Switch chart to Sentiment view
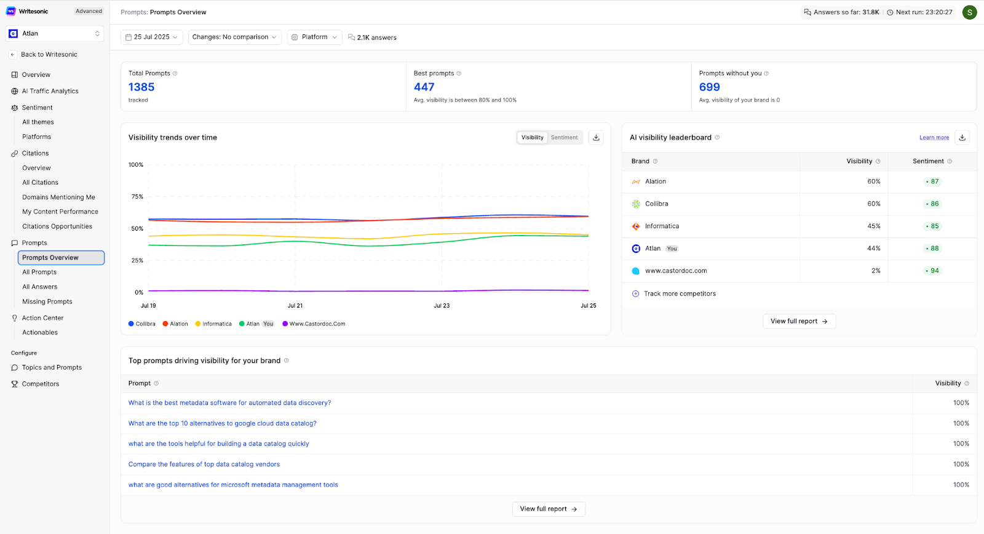 pos(564,138)
